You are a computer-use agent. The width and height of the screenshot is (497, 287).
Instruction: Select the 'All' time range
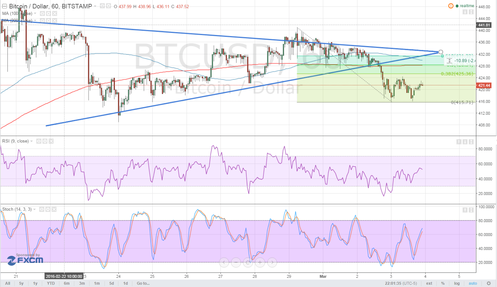pos(8,283)
